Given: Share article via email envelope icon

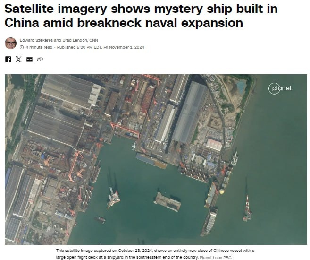Looking at the screenshot, I should (29, 60).
